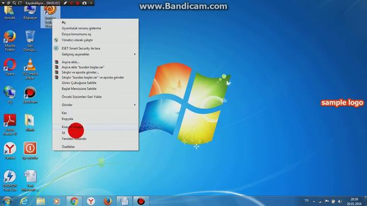Open Windows Media Player from the taskbar

click(57, 201)
